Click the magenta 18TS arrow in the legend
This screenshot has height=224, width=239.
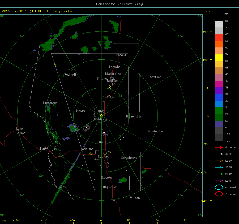coord(219,181)
